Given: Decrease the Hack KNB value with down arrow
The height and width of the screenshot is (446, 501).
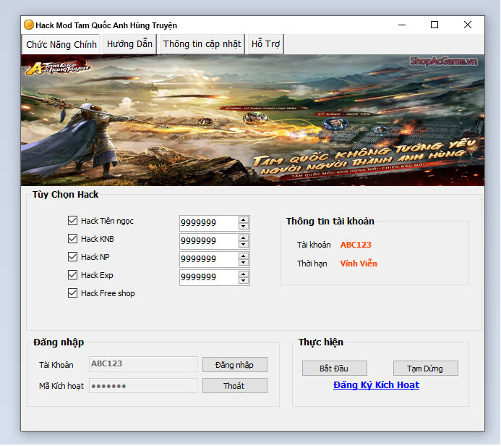Looking at the screenshot, I should click(x=244, y=245).
